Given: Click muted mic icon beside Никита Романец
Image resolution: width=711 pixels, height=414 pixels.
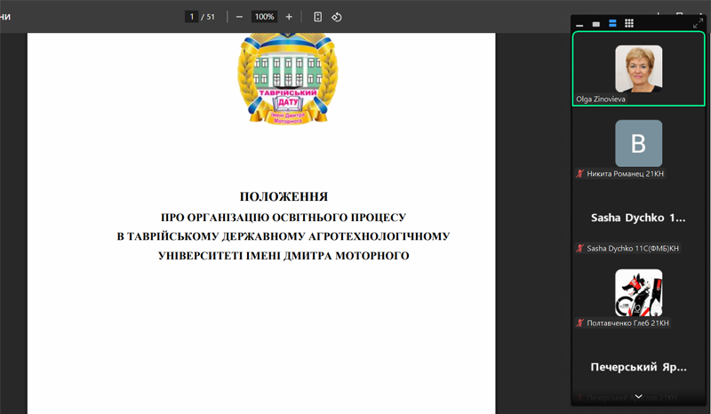Looking at the screenshot, I should click(580, 174).
